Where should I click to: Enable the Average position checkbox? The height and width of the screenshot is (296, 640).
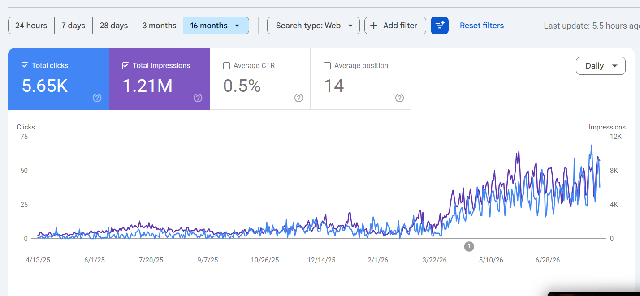(x=328, y=66)
